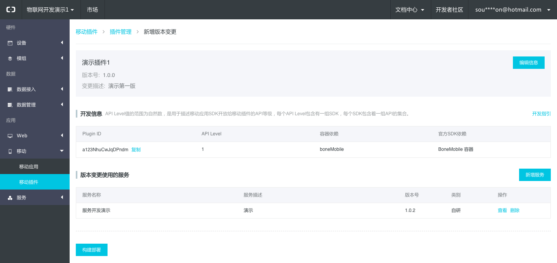Collapse the 移动 sidebar section arrow
The height and width of the screenshot is (263, 557).
pos(62,151)
